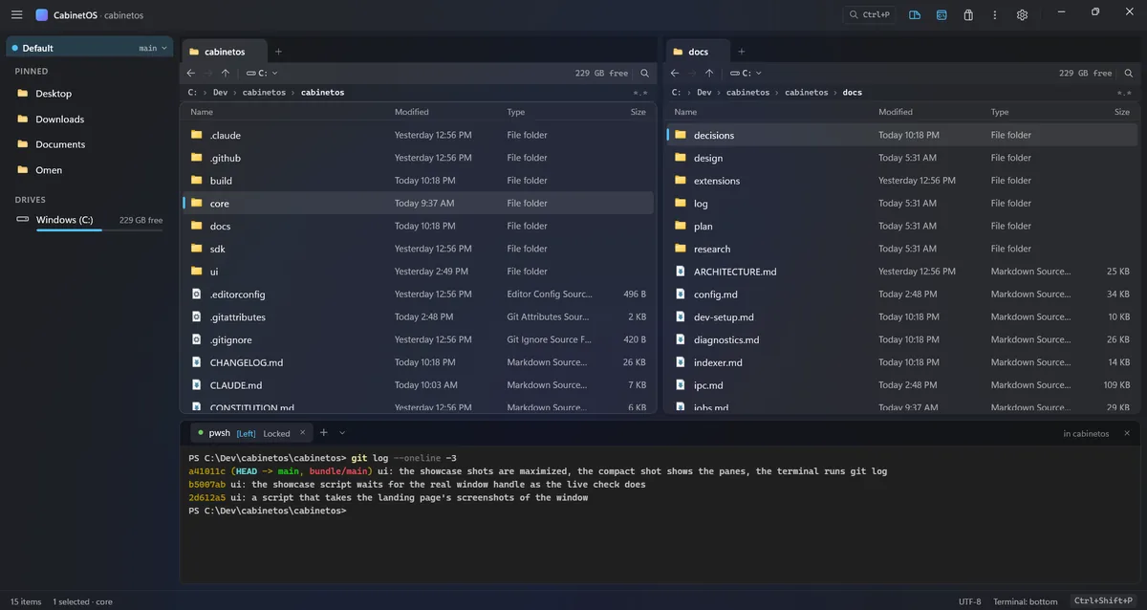Switch to the cabinetos pane tab
Image resolution: width=1147 pixels, height=610 pixels.
coord(224,52)
